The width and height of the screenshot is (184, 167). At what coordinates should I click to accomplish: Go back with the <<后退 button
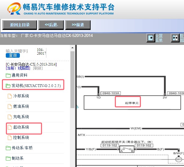(51, 25)
